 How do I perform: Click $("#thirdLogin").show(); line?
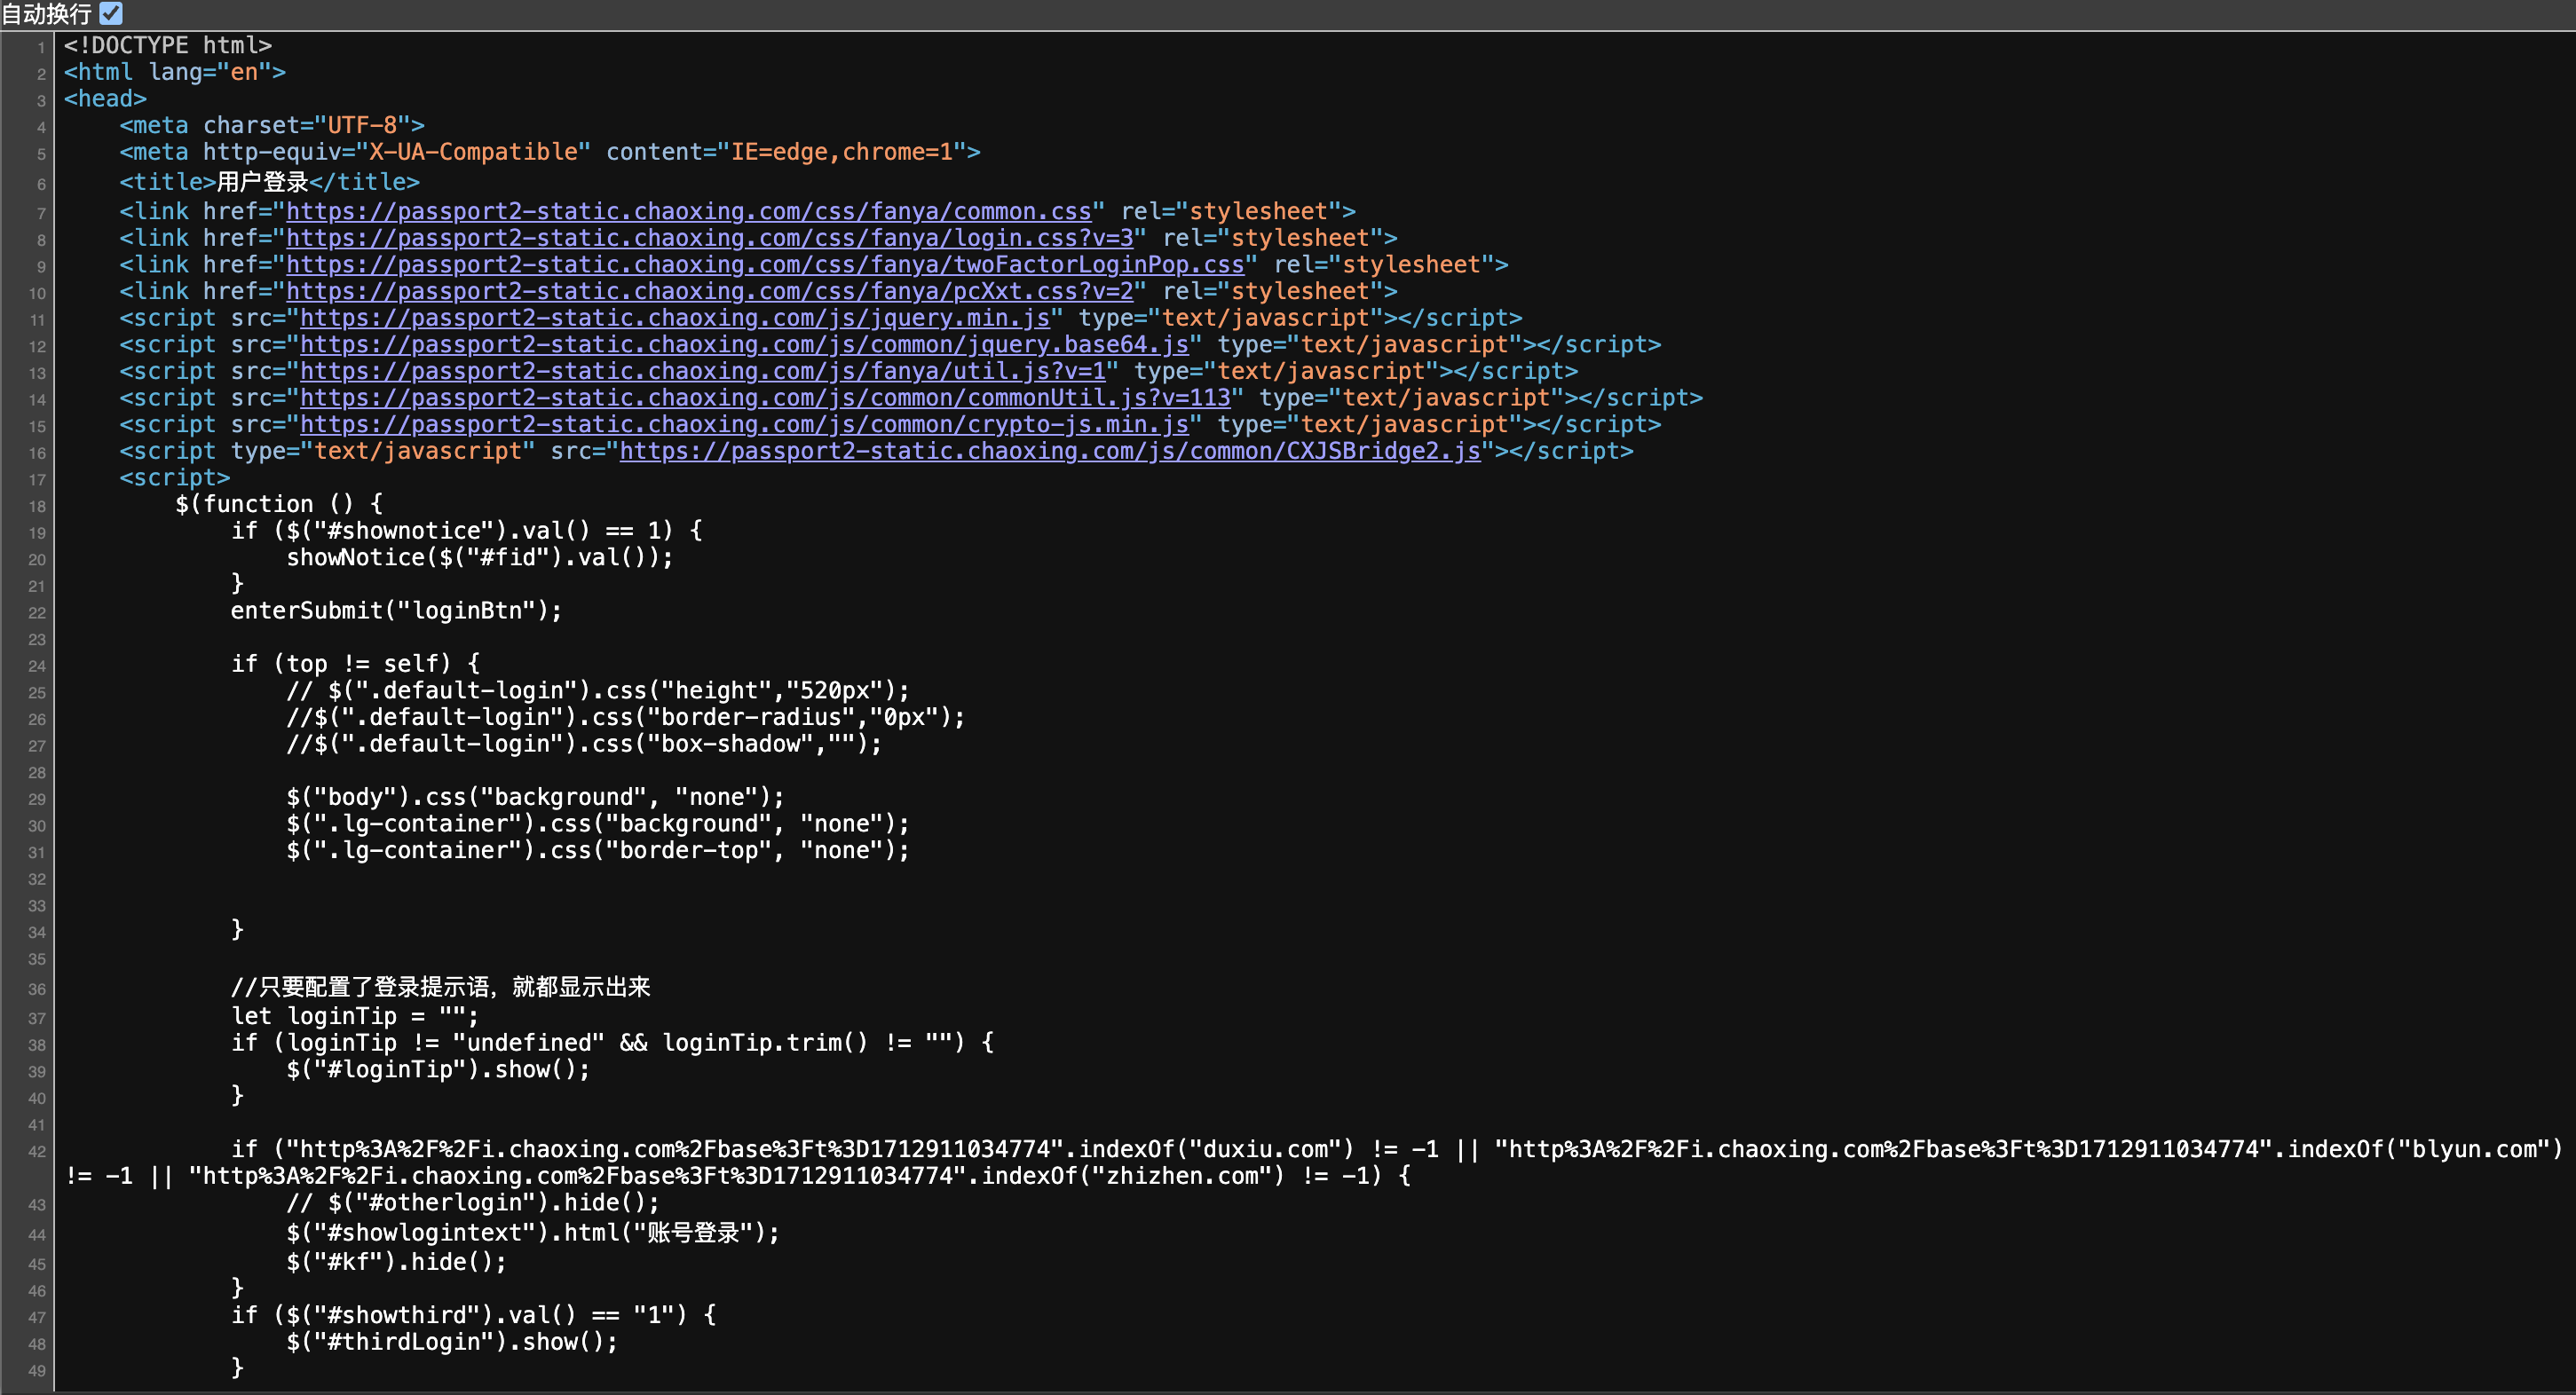click(x=452, y=1343)
